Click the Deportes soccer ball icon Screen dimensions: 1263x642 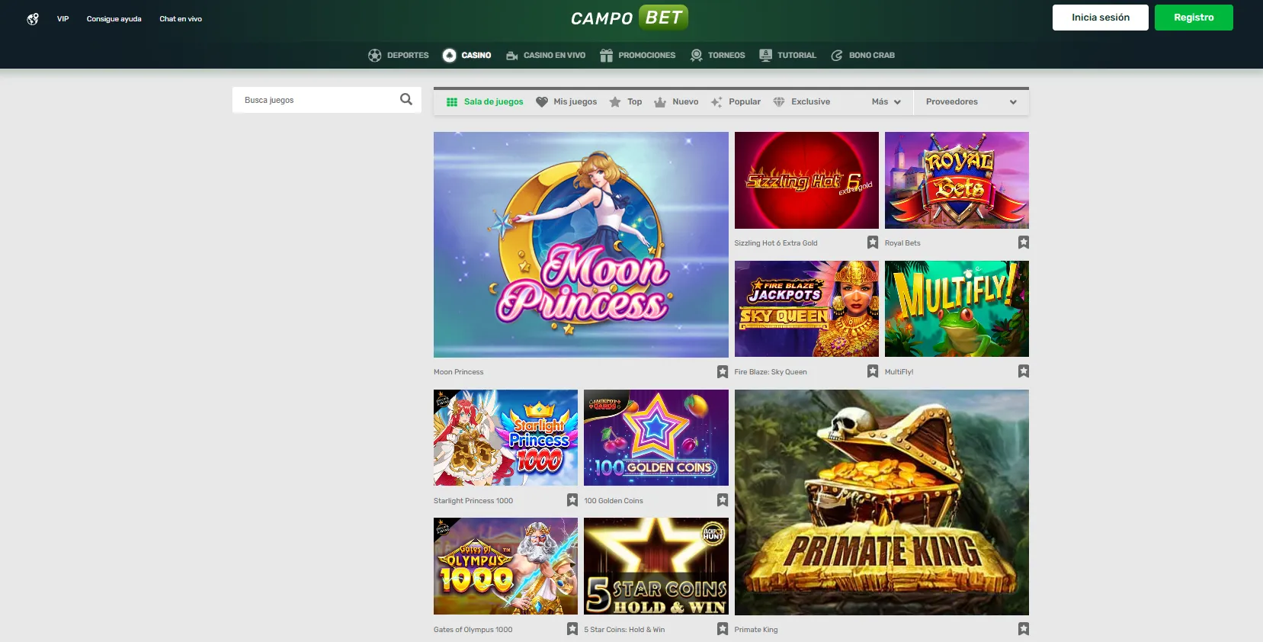(x=374, y=55)
